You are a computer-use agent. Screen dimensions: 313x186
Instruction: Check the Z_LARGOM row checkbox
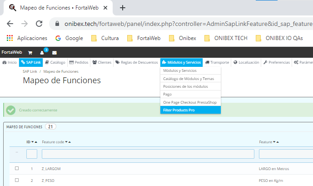pos(17,169)
